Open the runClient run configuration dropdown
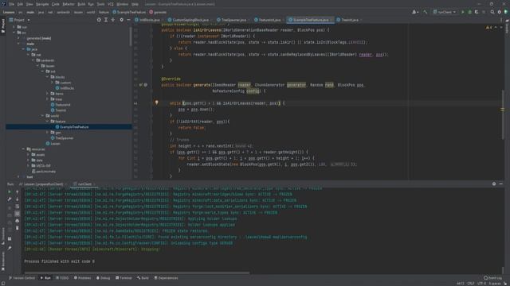 (445, 12)
